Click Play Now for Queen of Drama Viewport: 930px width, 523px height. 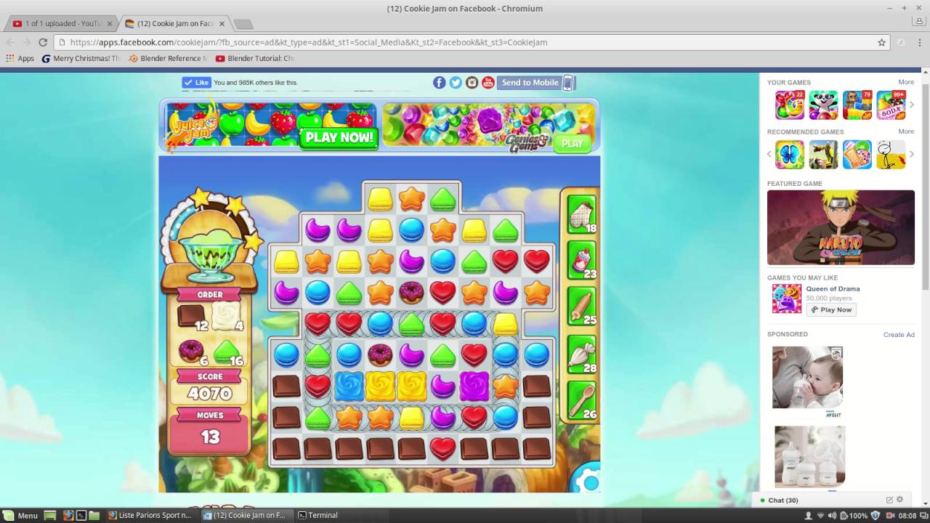831,309
